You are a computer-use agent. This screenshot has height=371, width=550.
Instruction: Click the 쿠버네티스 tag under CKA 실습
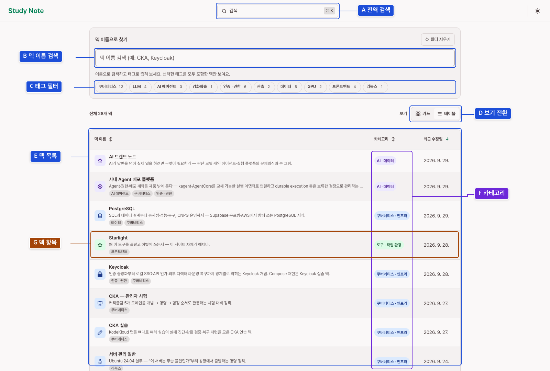(x=119, y=339)
